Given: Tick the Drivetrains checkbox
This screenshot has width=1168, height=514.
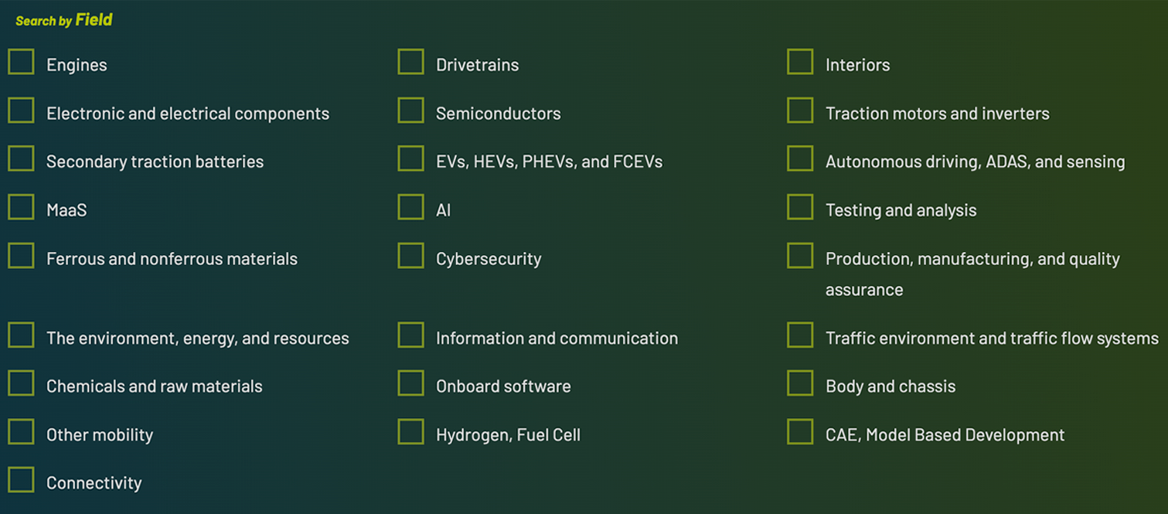Looking at the screenshot, I should (x=410, y=62).
